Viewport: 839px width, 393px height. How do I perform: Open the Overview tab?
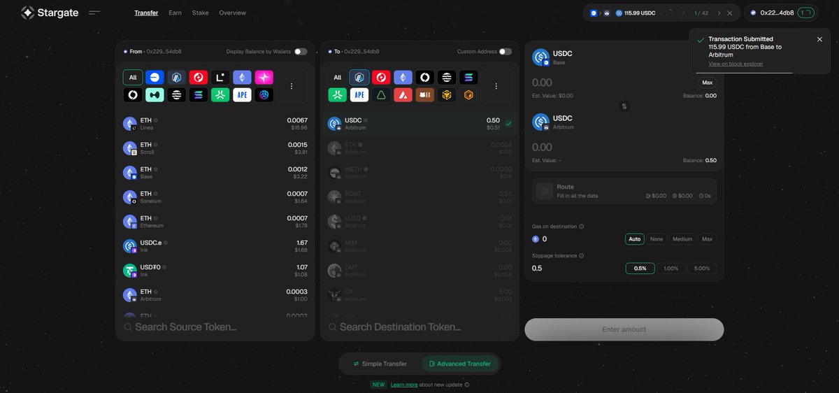point(232,13)
